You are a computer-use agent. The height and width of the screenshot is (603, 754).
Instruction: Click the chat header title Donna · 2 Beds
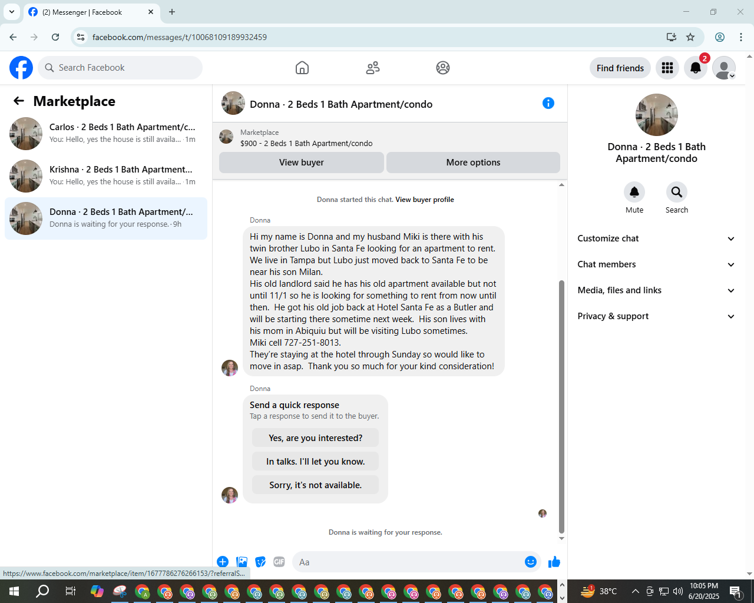pos(341,104)
